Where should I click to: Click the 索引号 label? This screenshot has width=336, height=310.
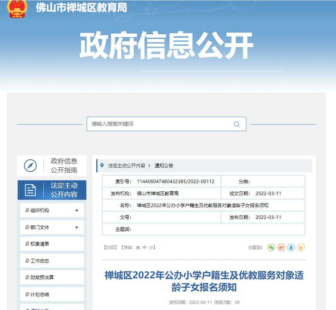tap(123, 181)
